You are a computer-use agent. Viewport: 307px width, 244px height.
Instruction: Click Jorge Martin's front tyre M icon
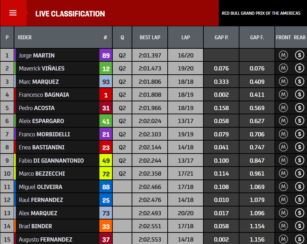pos(283,55)
